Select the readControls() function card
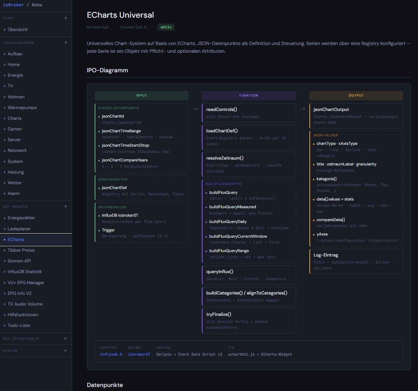 coord(249,113)
